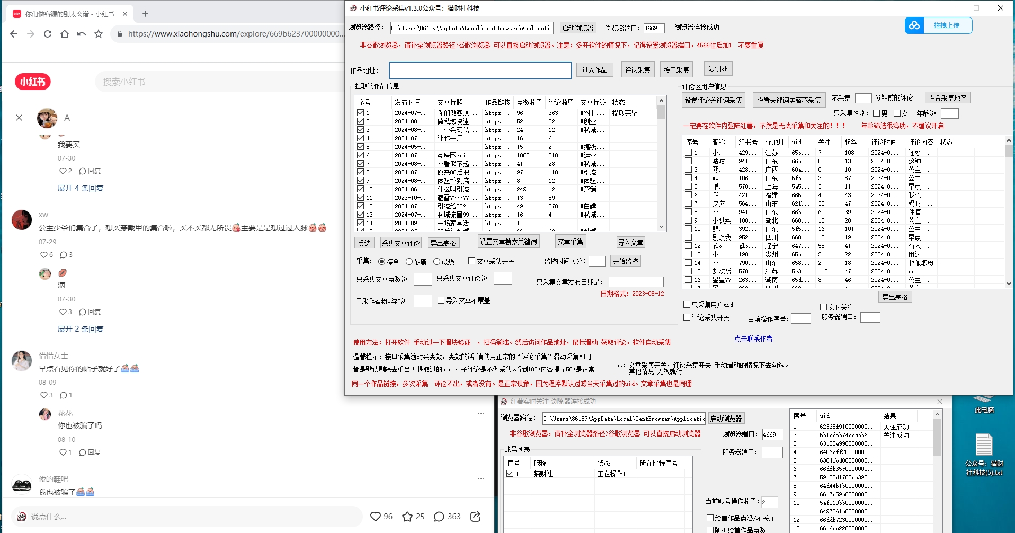Close the post with the X icon

point(19,118)
